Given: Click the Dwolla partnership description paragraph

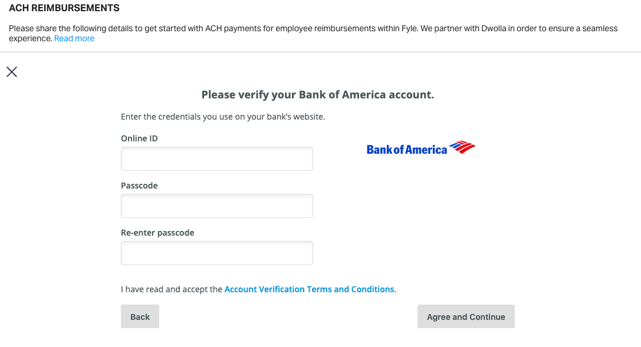Looking at the screenshot, I should click(236, 28).
